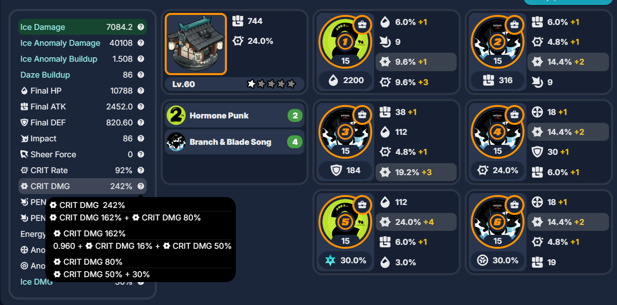Click the CRIT Rate stat row

coord(83,171)
